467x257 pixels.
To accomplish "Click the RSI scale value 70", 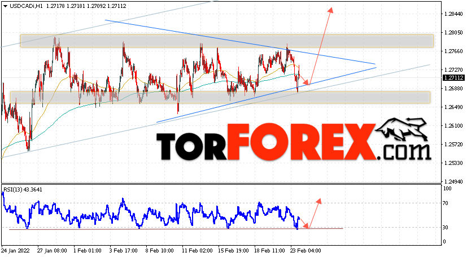I will (446, 203).
